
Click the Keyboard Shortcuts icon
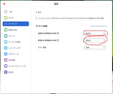click(x=6, y=66)
